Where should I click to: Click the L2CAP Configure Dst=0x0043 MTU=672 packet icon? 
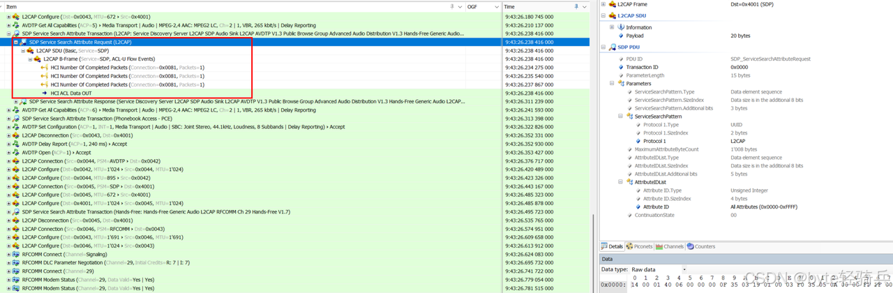pos(16,17)
